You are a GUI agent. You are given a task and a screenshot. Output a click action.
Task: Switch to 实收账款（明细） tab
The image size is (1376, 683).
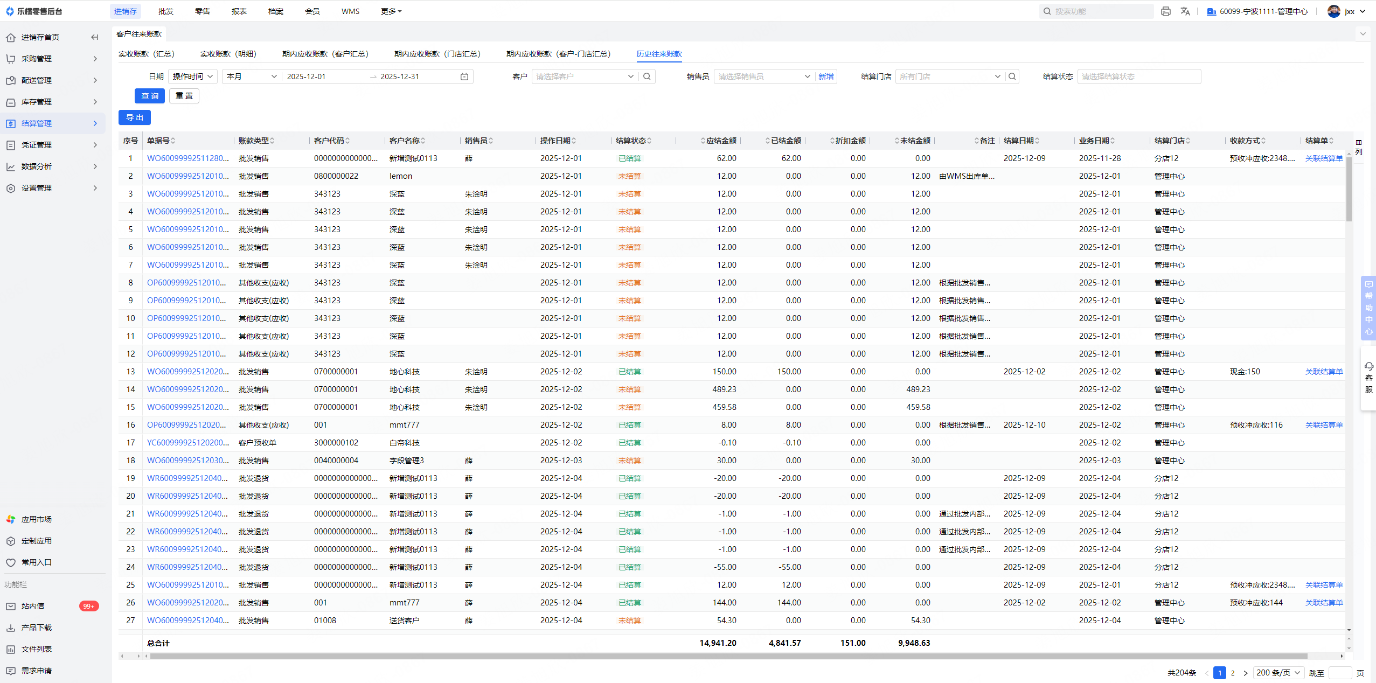228,54
